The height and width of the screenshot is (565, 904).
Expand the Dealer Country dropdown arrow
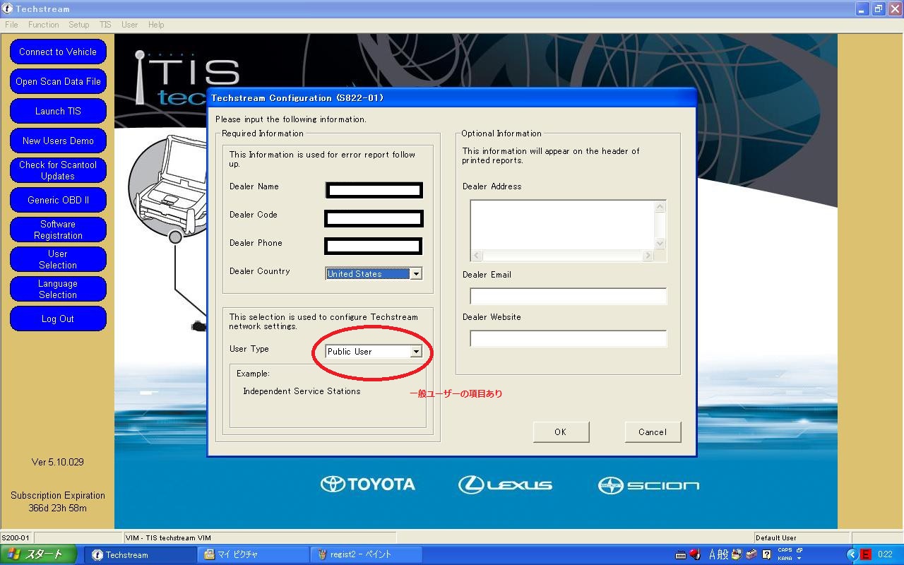pos(416,274)
